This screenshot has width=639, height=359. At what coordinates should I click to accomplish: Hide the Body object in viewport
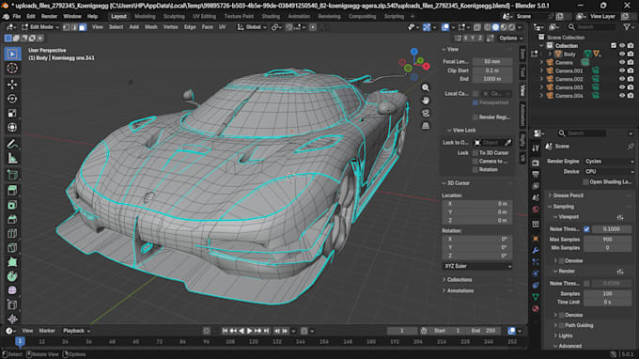pyautogui.click(x=622, y=54)
